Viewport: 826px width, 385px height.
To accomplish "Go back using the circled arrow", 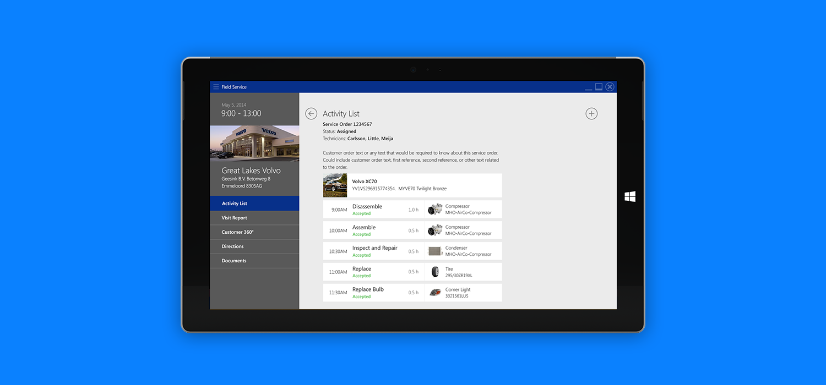I will [x=311, y=113].
